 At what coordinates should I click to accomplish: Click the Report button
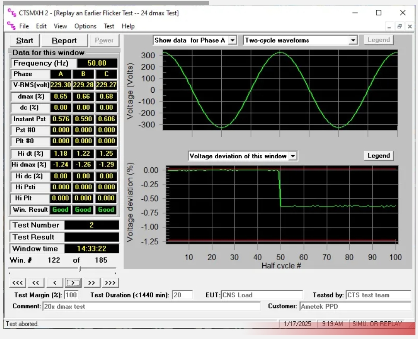click(x=64, y=41)
